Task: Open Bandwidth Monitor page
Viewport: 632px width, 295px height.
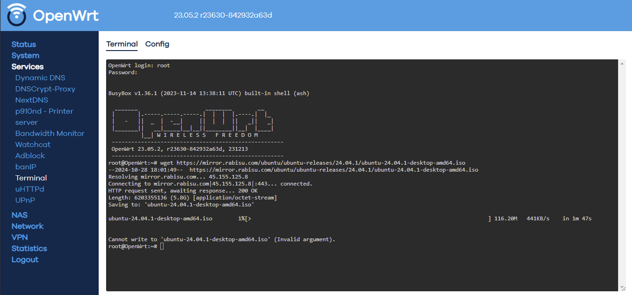Action: (x=50, y=134)
